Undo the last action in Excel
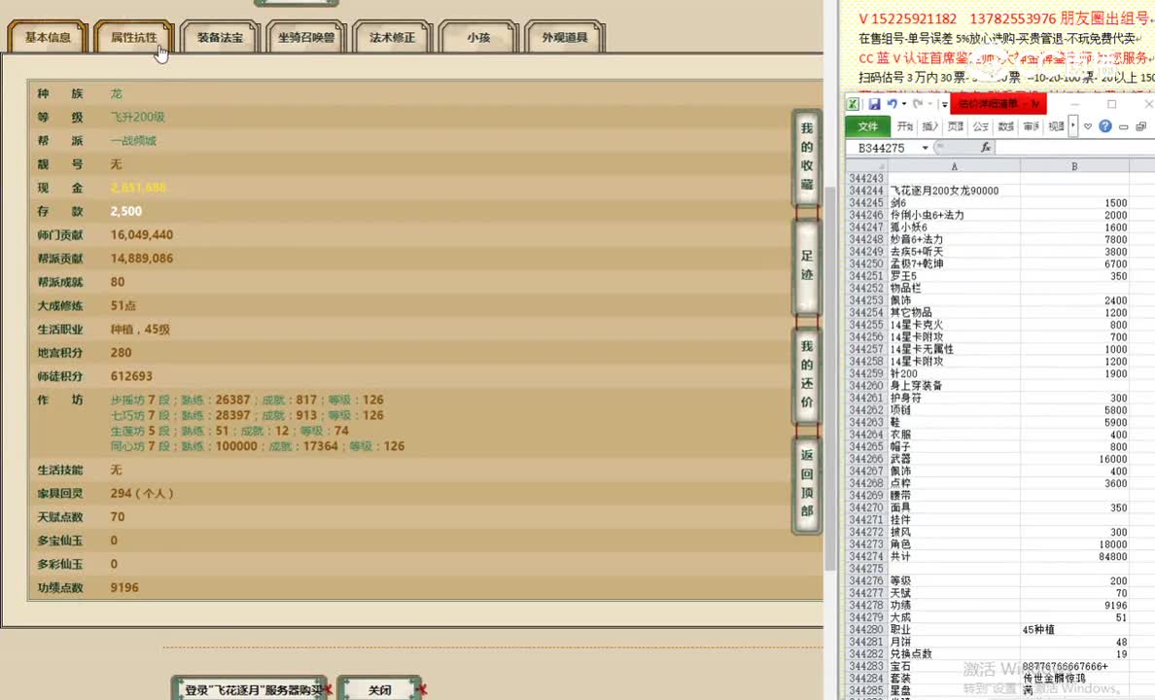The height and width of the screenshot is (700, 1155). coord(892,104)
